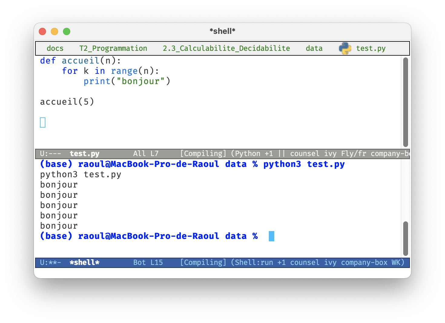Click "Fly/fr" minor mode in test.py mode line

(354, 154)
